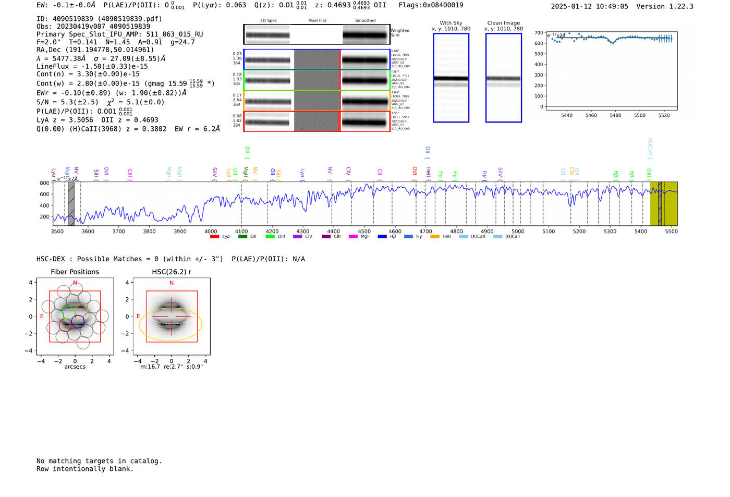Open the Clean Image cutout

503,78
